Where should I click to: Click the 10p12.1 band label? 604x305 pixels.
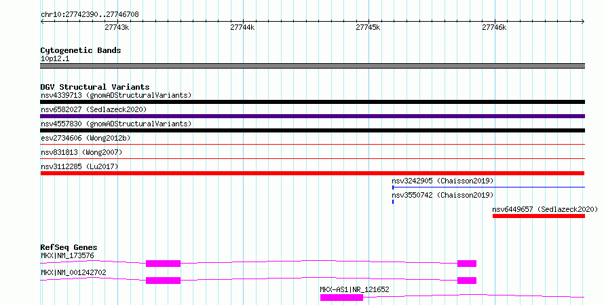(55, 58)
